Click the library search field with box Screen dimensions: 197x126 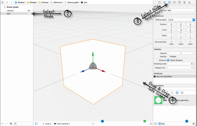click(x=177, y=124)
